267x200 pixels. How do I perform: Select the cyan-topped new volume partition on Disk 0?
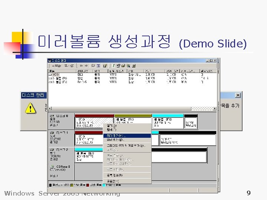click(168, 121)
